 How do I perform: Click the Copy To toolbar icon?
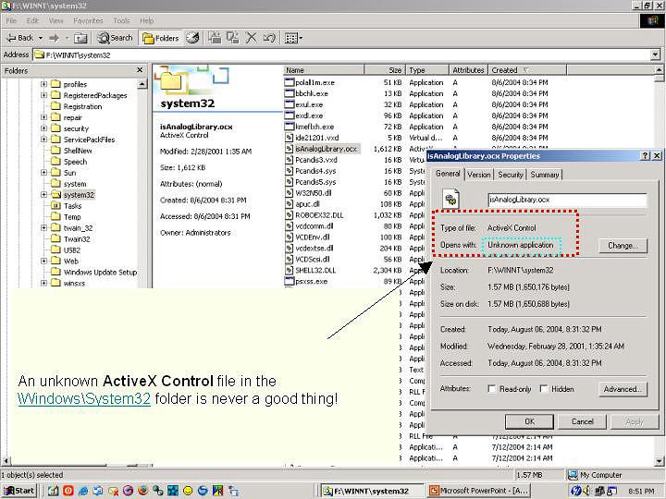point(233,38)
